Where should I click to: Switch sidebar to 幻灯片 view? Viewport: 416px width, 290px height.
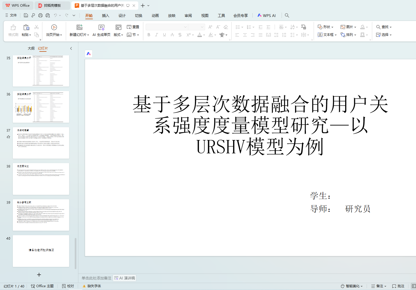43,48
